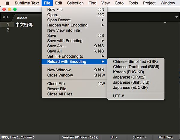Open the tab list dropdown arrow
The height and width of the screenshot is (140, 180).
177,17
